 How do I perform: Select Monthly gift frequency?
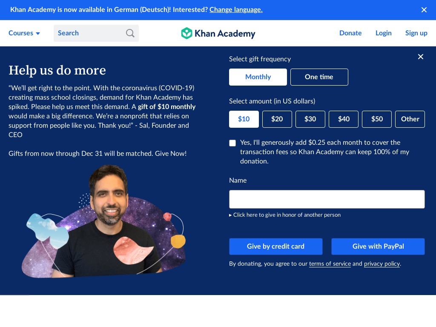pyautogui.click(x=258, y=77)
